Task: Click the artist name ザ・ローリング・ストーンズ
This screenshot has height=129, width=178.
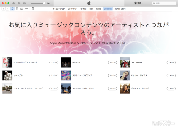Action: click(x=26, y=63)
